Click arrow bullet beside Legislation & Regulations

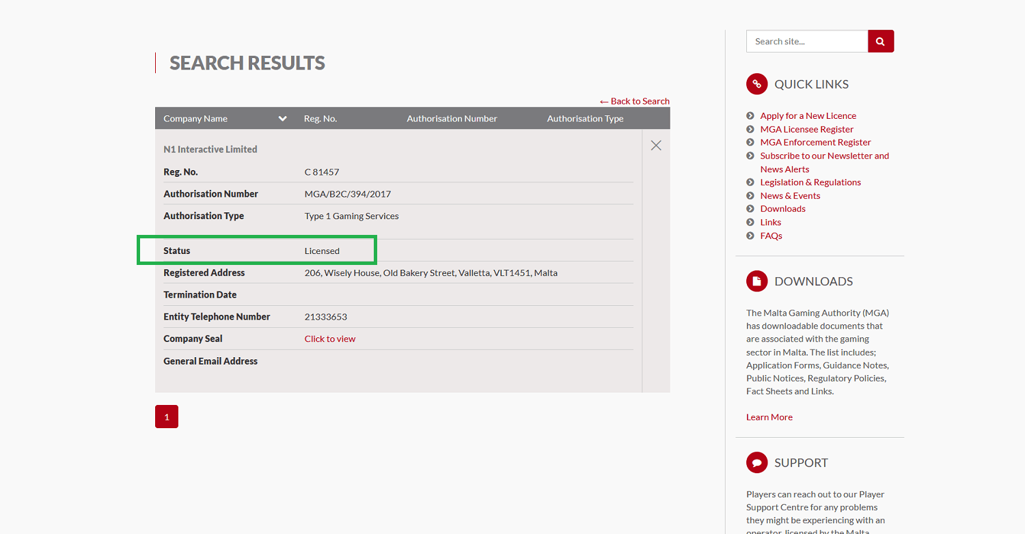(750, 182)
